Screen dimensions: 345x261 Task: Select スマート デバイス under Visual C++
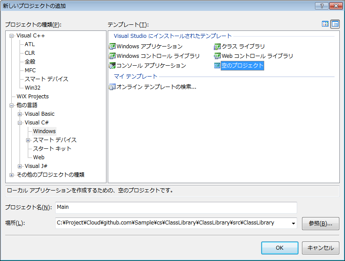pyautogui.click(x=46, y=79)
